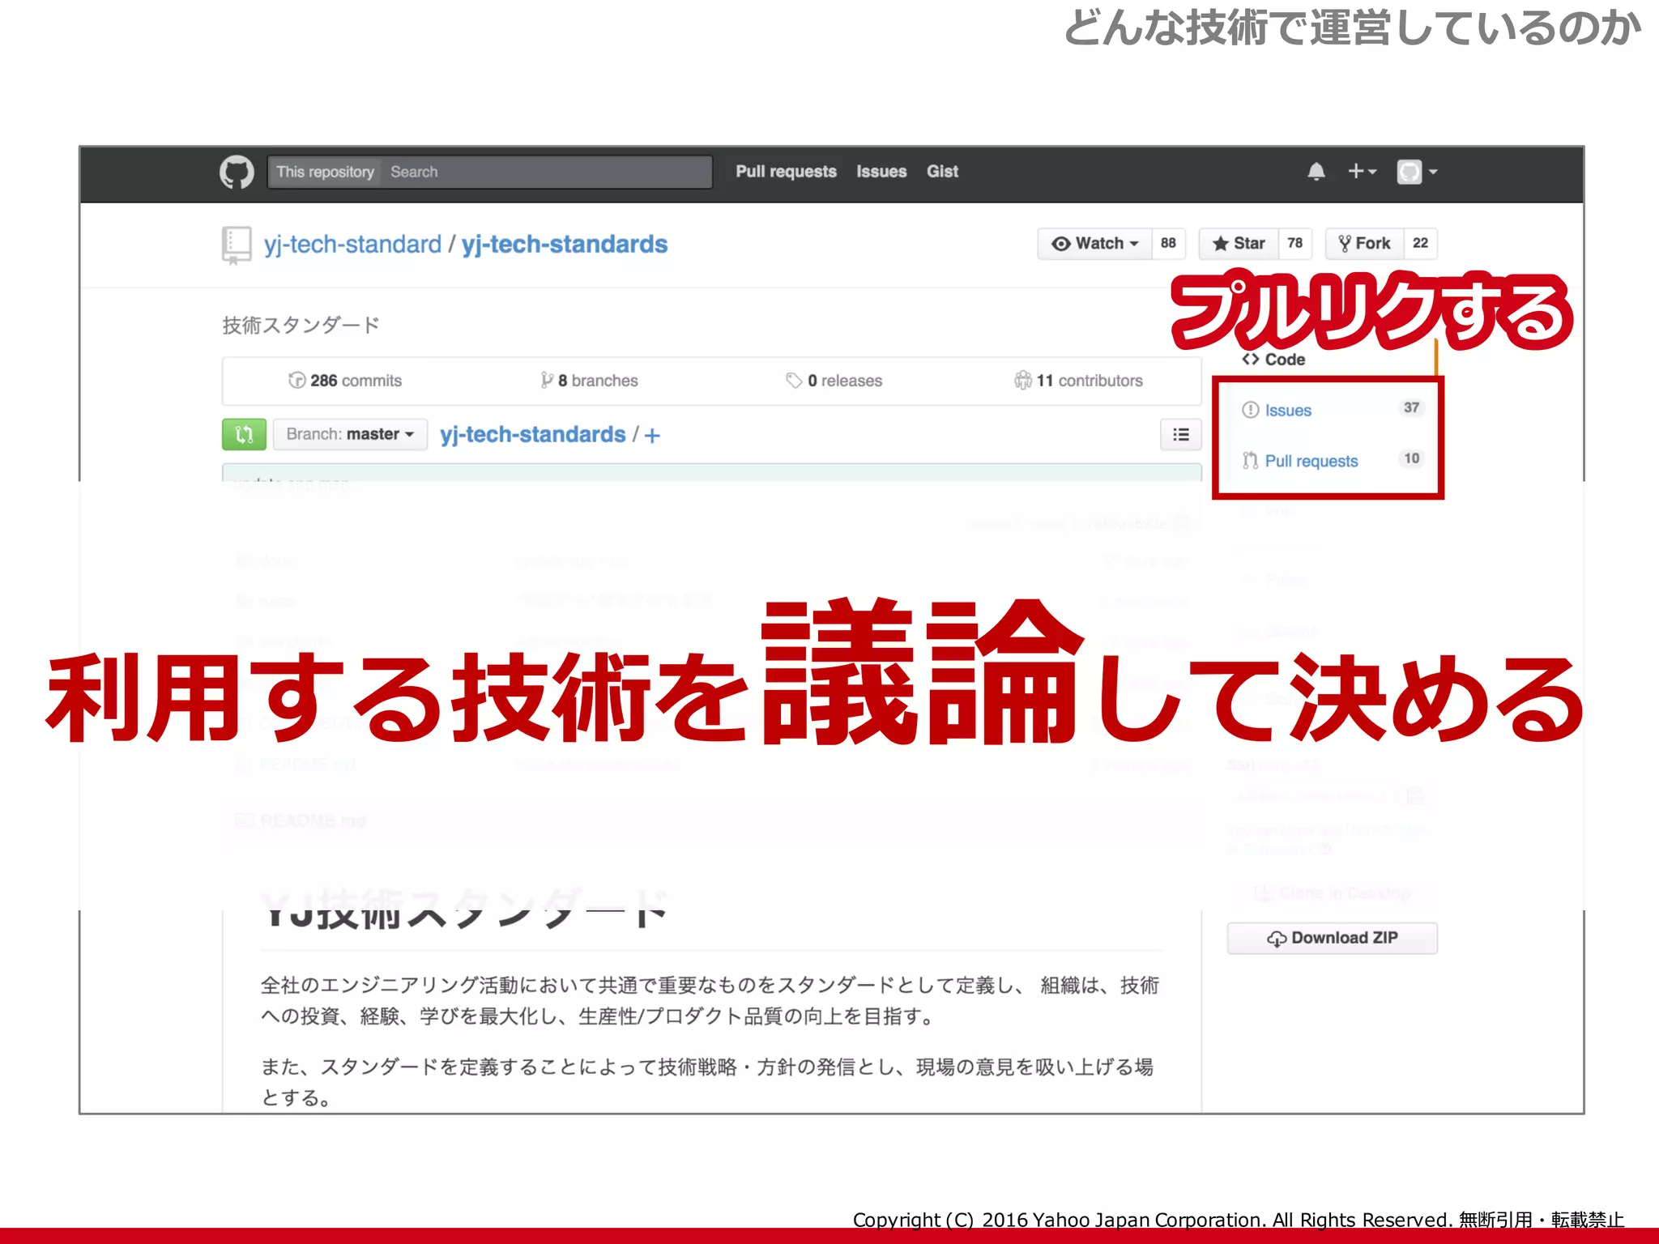This screenshot has width=1659, height=1244.
Task: Fork the repository
Action: point(1365,244)
